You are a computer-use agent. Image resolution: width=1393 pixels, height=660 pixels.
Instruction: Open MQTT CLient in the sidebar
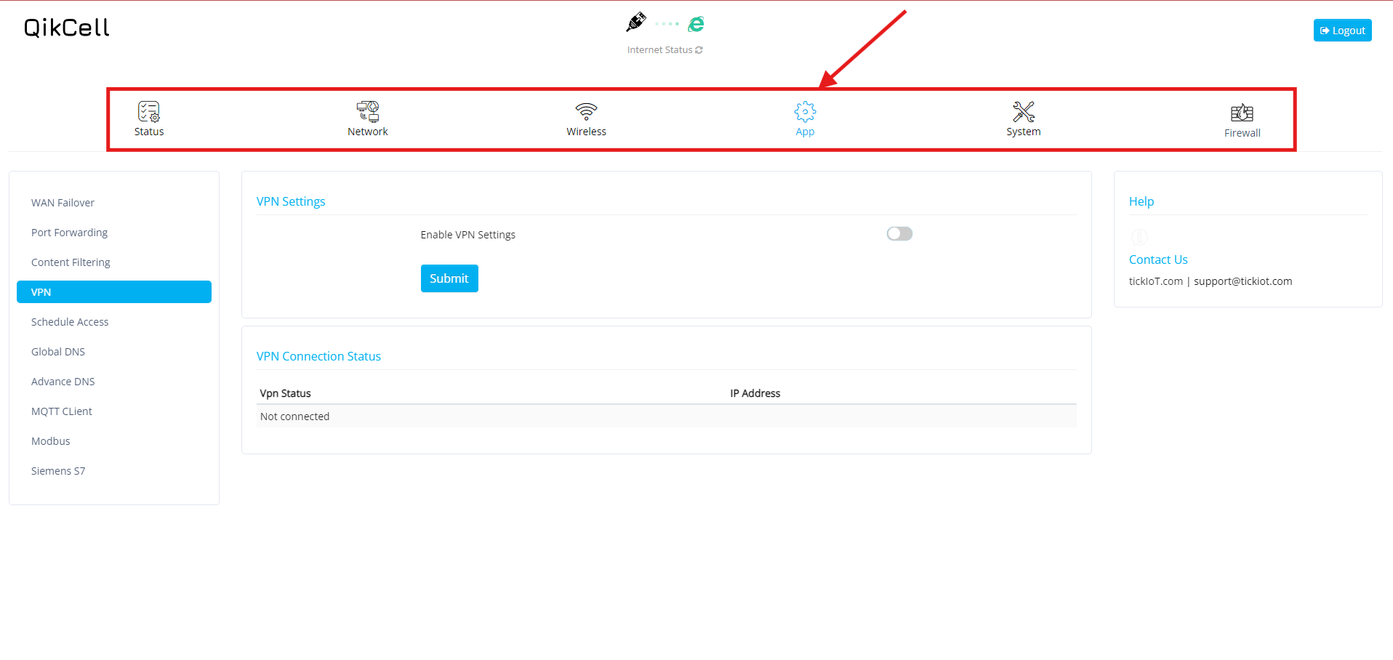(114, 411)
